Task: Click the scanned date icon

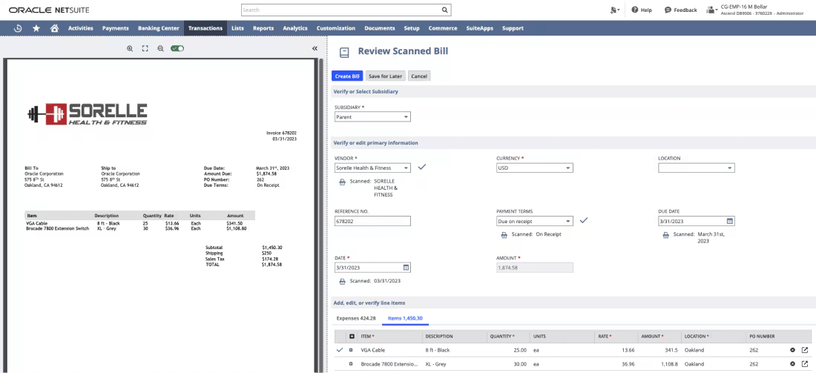Action: (x=343, y=281)
